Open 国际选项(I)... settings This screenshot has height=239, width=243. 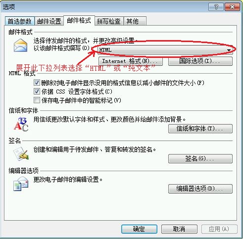200,61
